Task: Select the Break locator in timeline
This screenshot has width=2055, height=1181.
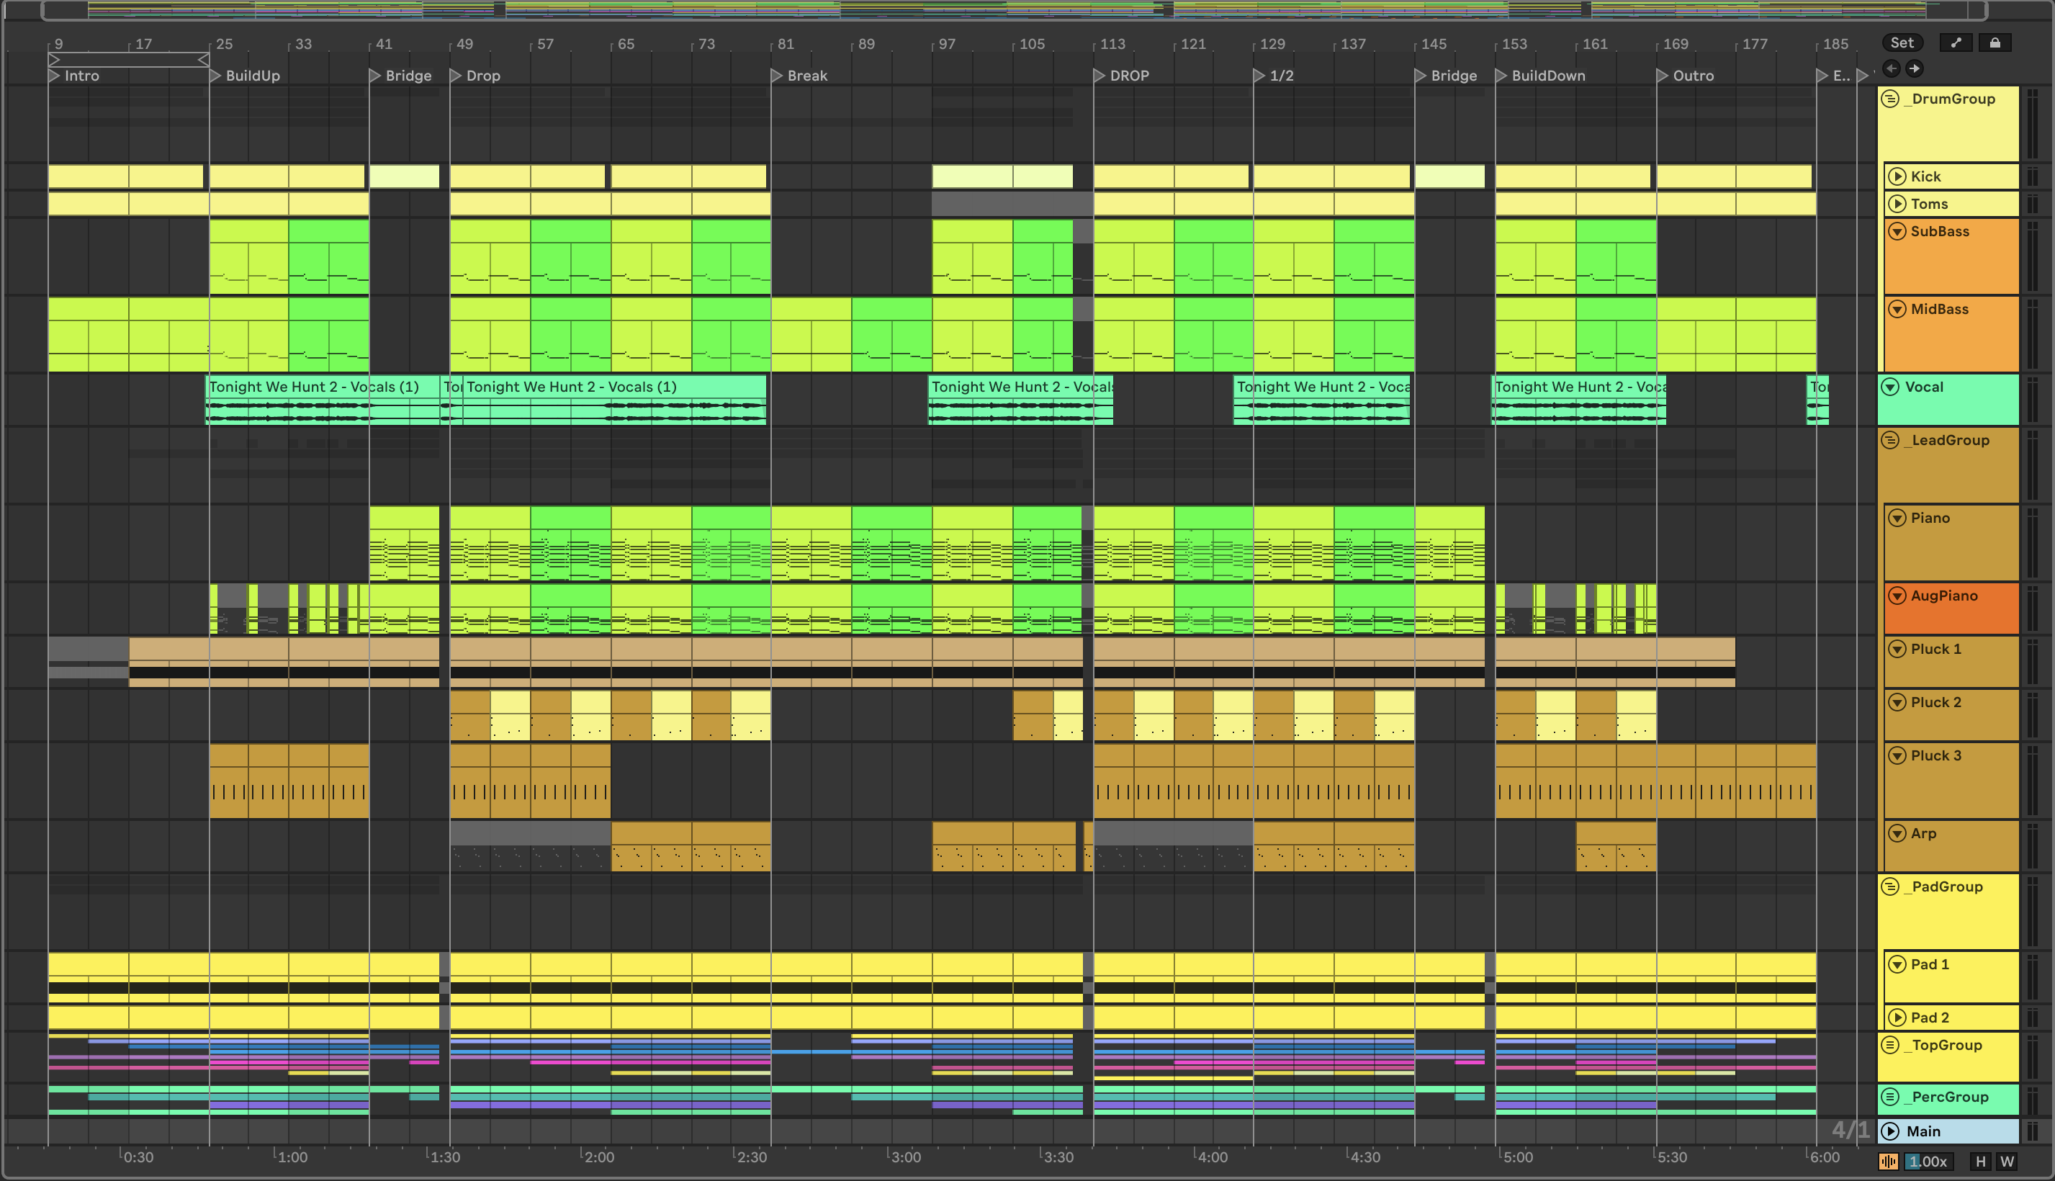Action: (777, 76)
